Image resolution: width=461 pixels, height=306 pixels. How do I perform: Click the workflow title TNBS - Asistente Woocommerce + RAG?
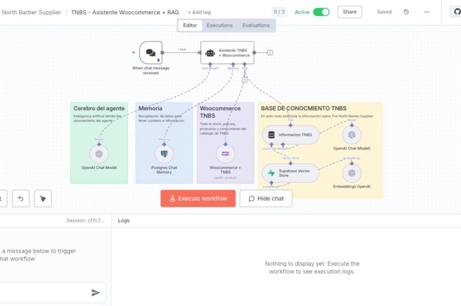pyautogui.click(x=125, y=12)
